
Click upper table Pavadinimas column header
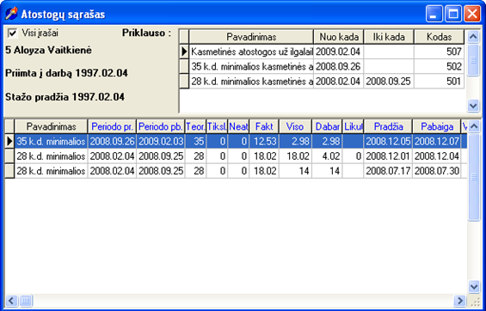click(x=251, y=37)
